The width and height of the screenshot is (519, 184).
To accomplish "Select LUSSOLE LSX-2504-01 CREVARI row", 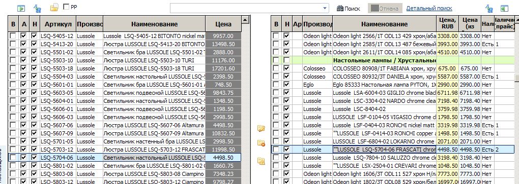I will coord(393,166).
